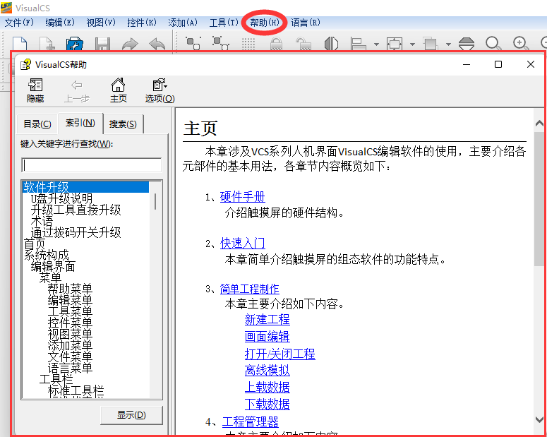
Task: Open the 控件(K) menu
Action: (142, 23)
